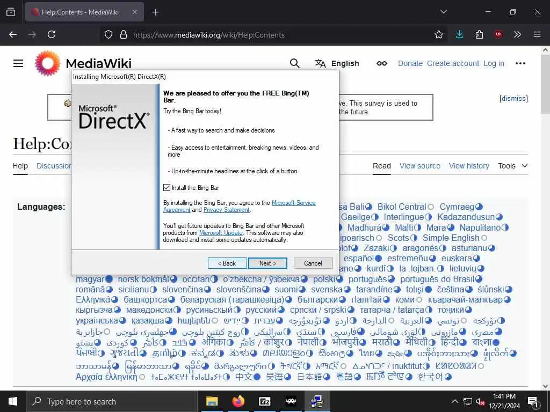The image size is (550, 412).
Task: Reload the page in Firefox
Action: click(x=52, y=34)
